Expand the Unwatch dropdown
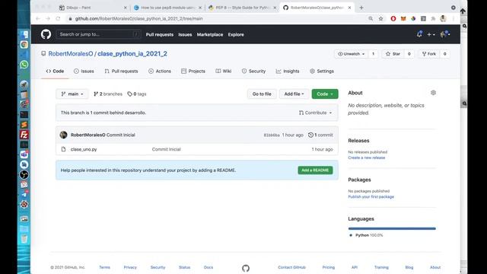Image resolution: width=487 pixels, height=274 pixels. (352, 54)
